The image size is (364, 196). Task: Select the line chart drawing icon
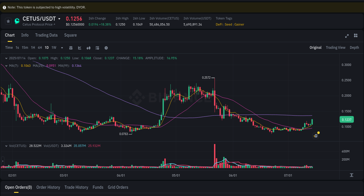tap(80, 48)
